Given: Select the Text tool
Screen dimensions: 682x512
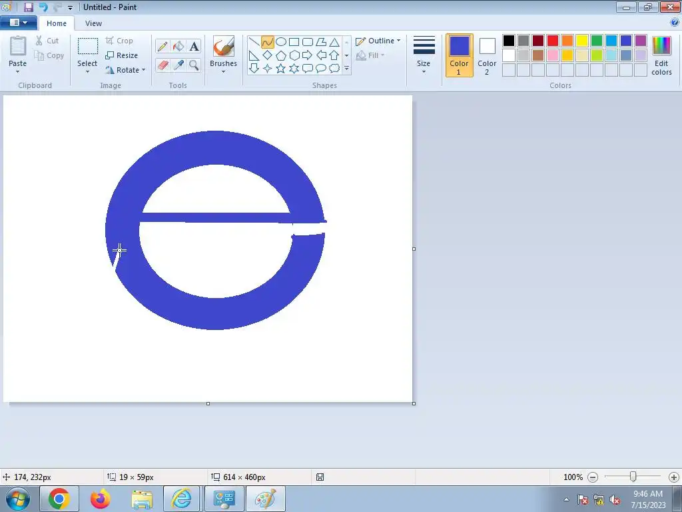Looking at the screenshot, I should [194, 46].
